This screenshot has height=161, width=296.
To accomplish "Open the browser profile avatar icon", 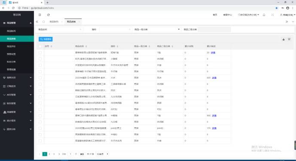I will [287, 8].
